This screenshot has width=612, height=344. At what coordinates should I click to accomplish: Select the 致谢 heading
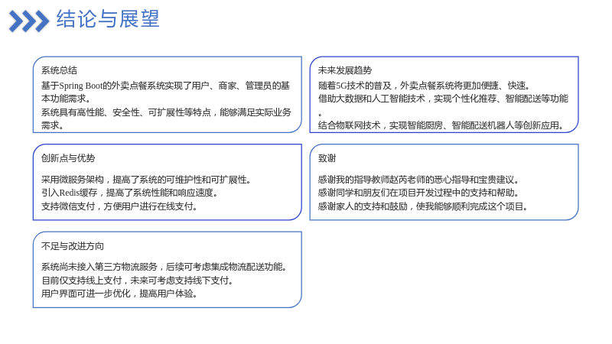point(327,158)
